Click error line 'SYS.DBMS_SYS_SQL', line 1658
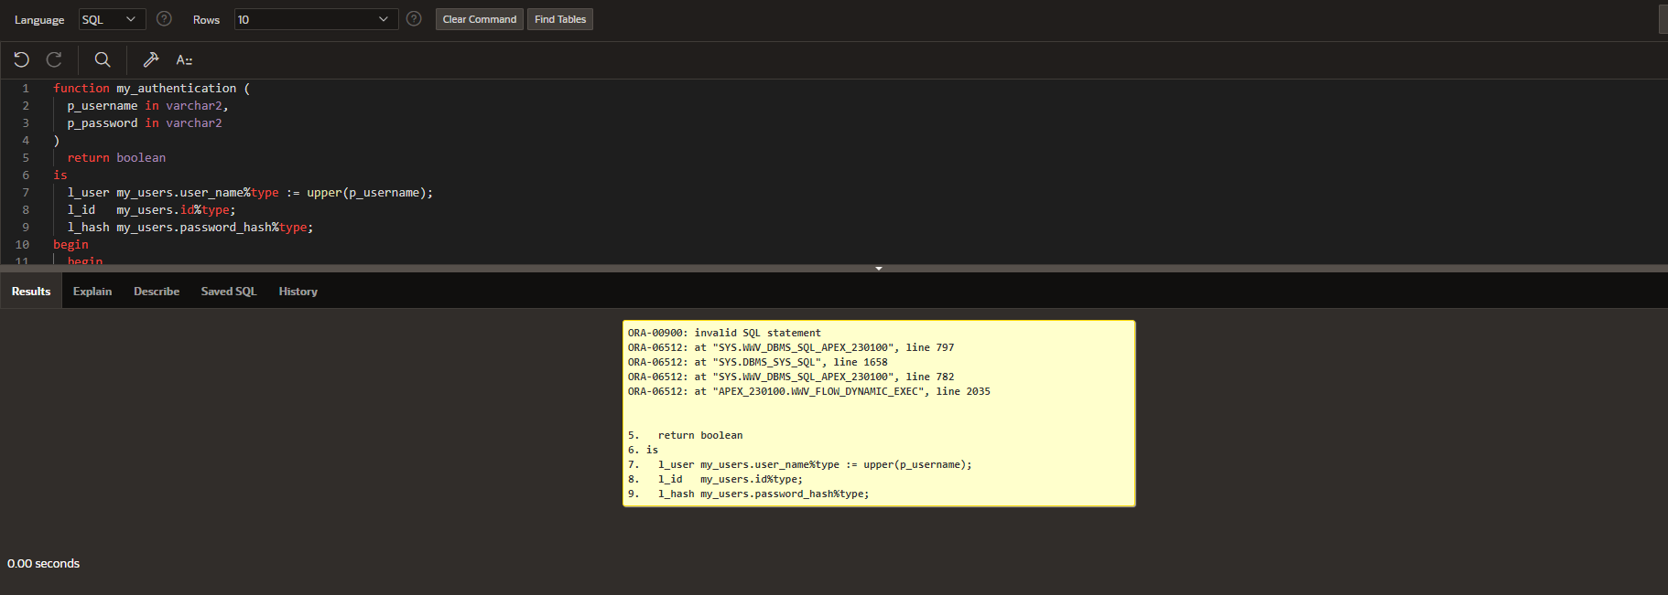The image size is (1668, 595). pyautogui.click(x=758, y=362)
